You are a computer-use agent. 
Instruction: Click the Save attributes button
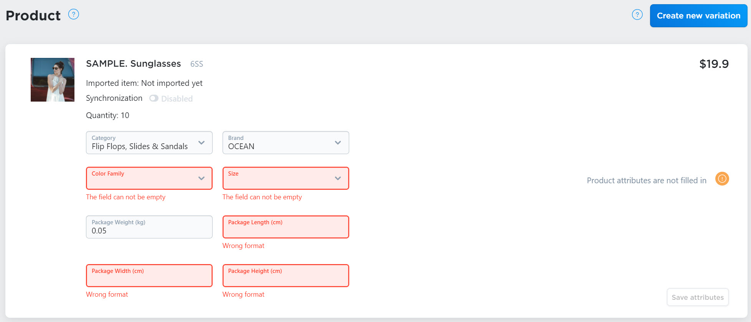point(698,297)
